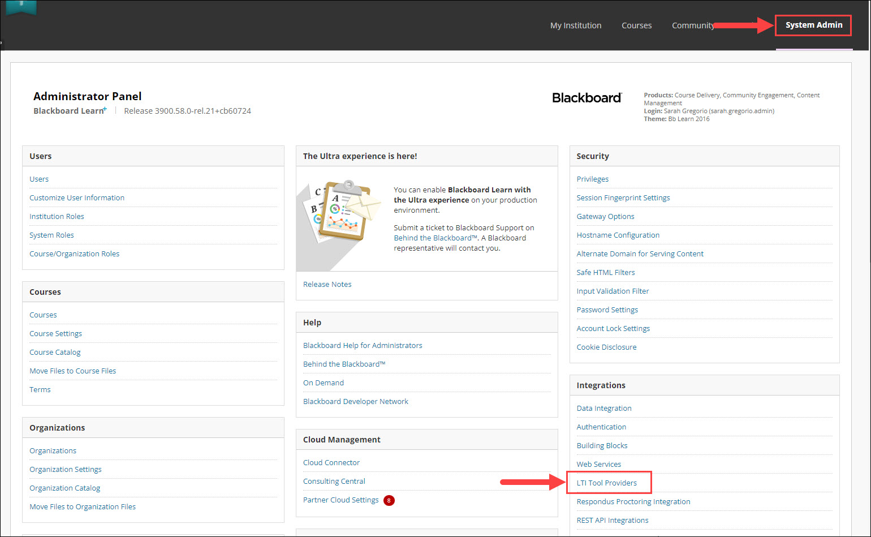Open LTI Tool Providers

tap(607, 483)
